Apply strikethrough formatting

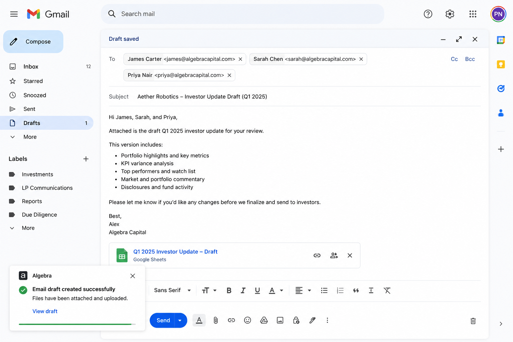coord(371,291)
